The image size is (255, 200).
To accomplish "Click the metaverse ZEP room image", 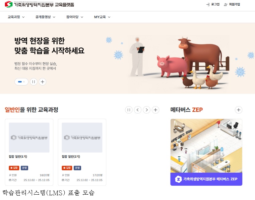I will point(206,146).
